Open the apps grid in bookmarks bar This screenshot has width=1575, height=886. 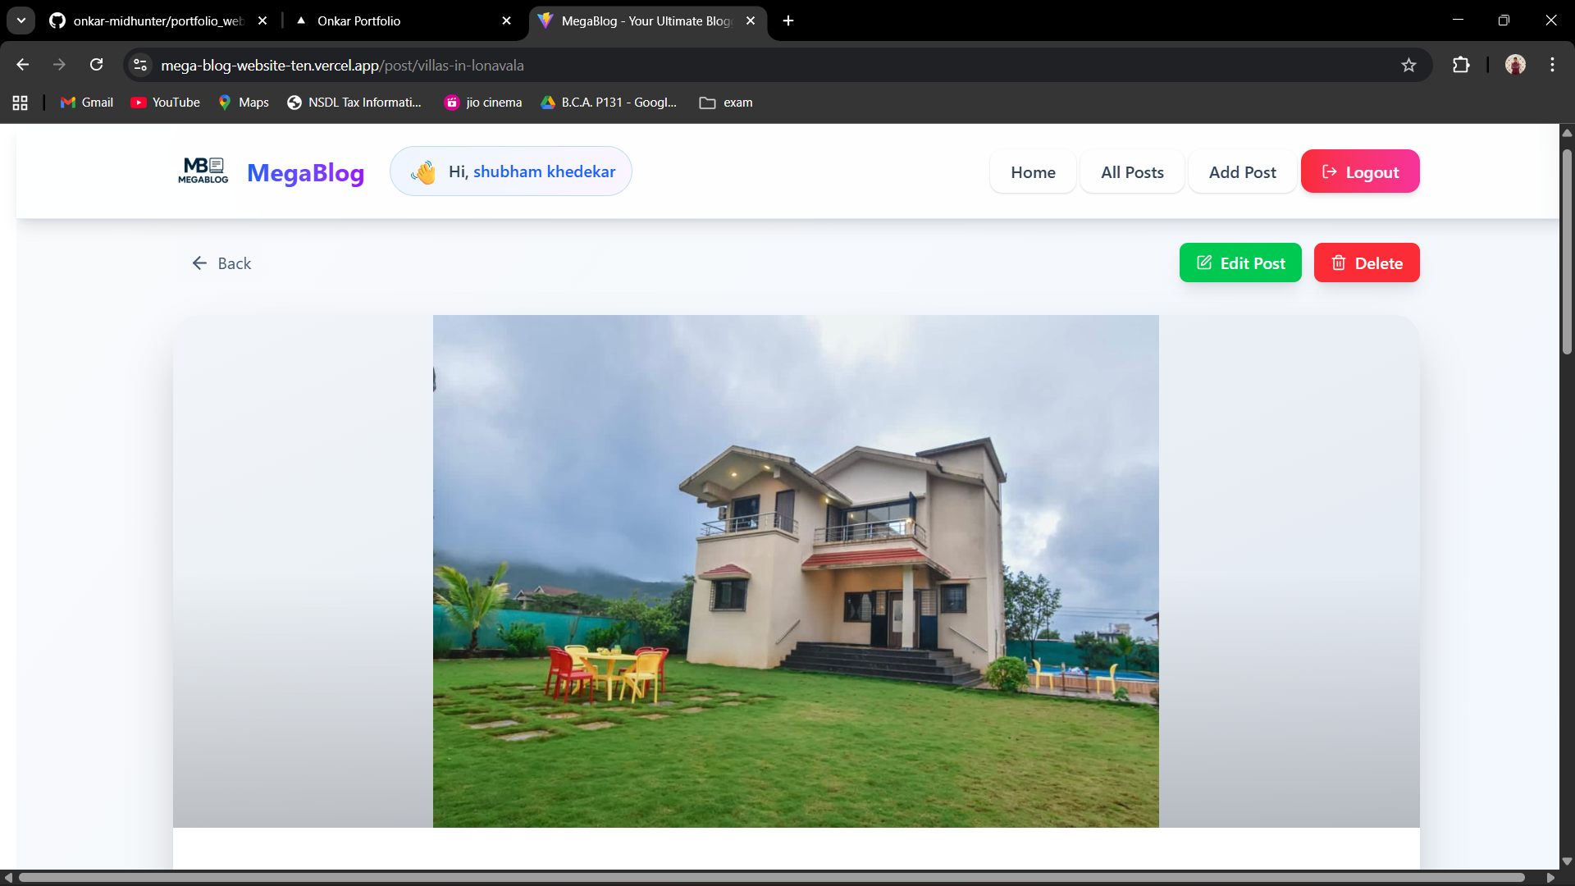click(21, 103)
